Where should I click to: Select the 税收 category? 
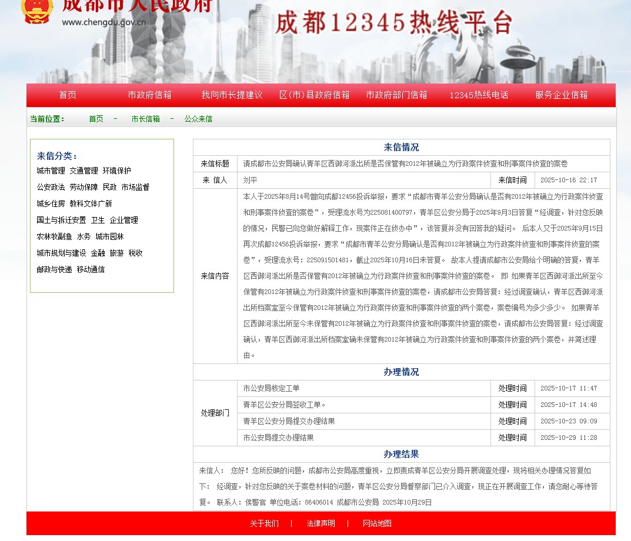point(136,253)
